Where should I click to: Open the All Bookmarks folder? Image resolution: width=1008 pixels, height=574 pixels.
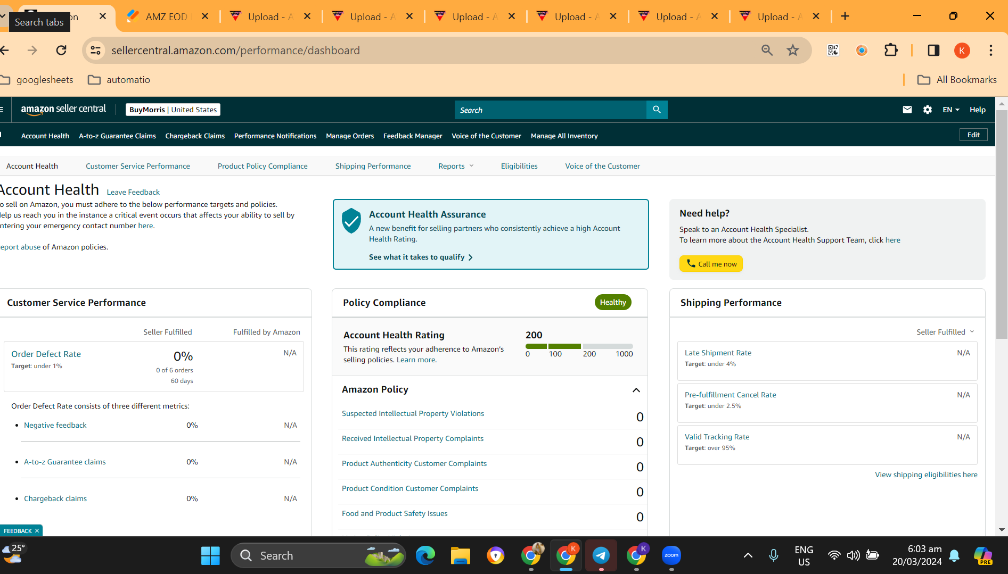pyautogui.click(x=957, y=80)
